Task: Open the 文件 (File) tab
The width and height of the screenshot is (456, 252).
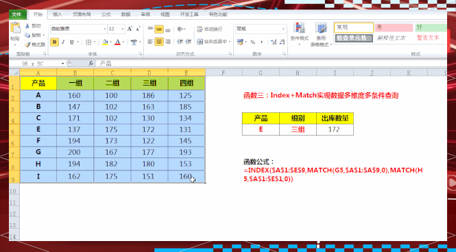Action: tap(17, 14)
